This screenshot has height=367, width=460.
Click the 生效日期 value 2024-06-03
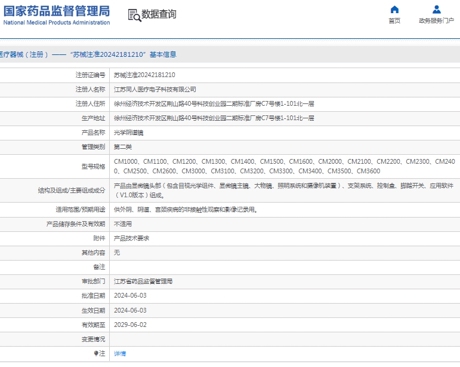click(130, 310)
